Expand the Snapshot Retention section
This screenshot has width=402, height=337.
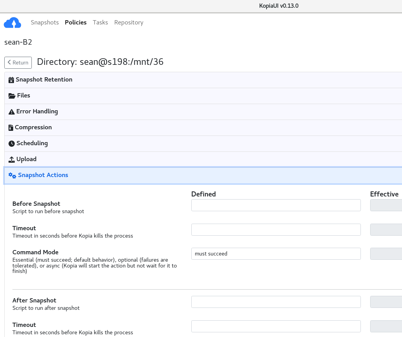tap(203, 80)
